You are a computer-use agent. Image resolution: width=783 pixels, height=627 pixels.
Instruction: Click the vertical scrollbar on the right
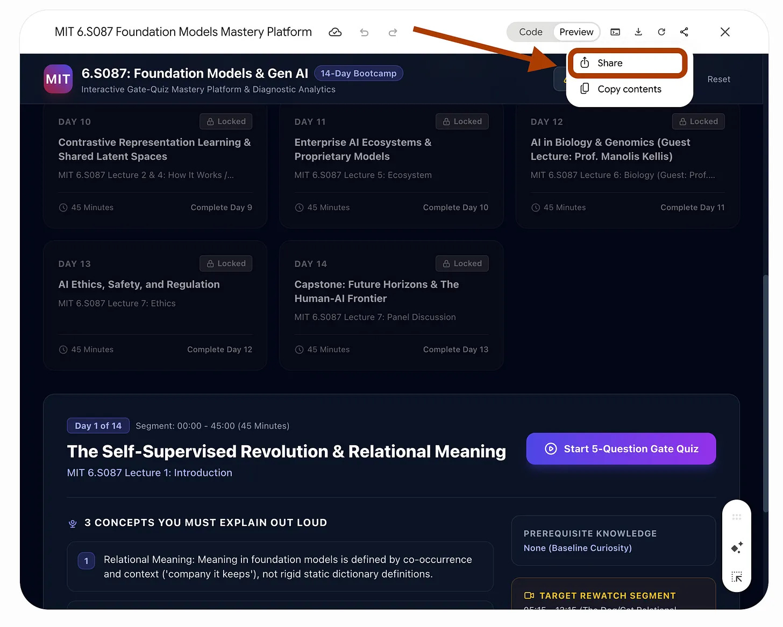click(x=765, y=393)
